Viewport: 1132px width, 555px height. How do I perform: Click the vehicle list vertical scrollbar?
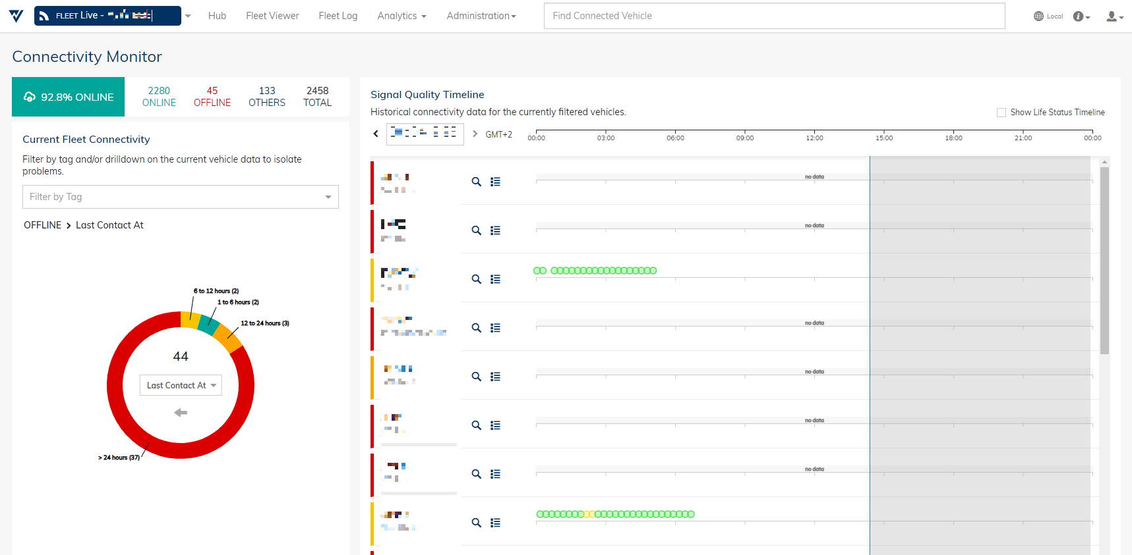(1104, 261)
